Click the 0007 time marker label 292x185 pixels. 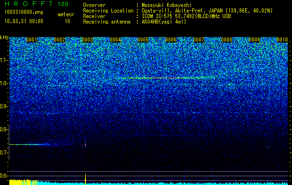click(199, 40)
